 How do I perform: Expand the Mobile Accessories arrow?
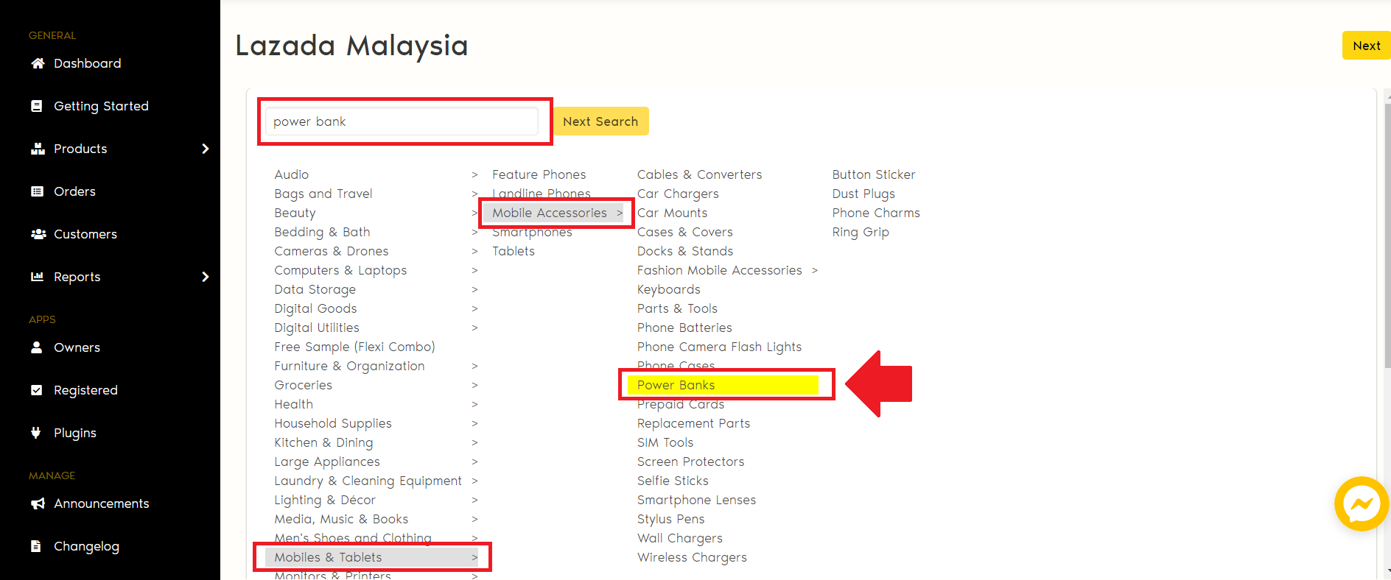(620, 213)
